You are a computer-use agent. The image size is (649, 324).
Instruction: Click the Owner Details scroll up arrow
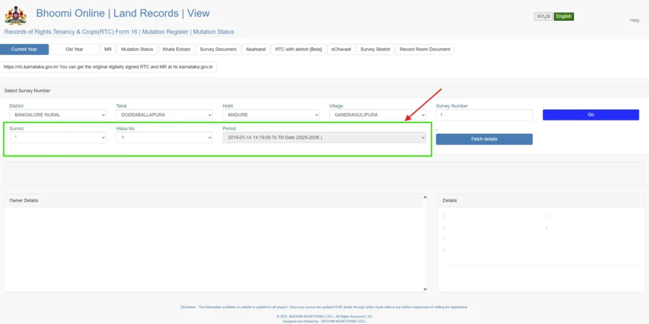tap(423, 197)
